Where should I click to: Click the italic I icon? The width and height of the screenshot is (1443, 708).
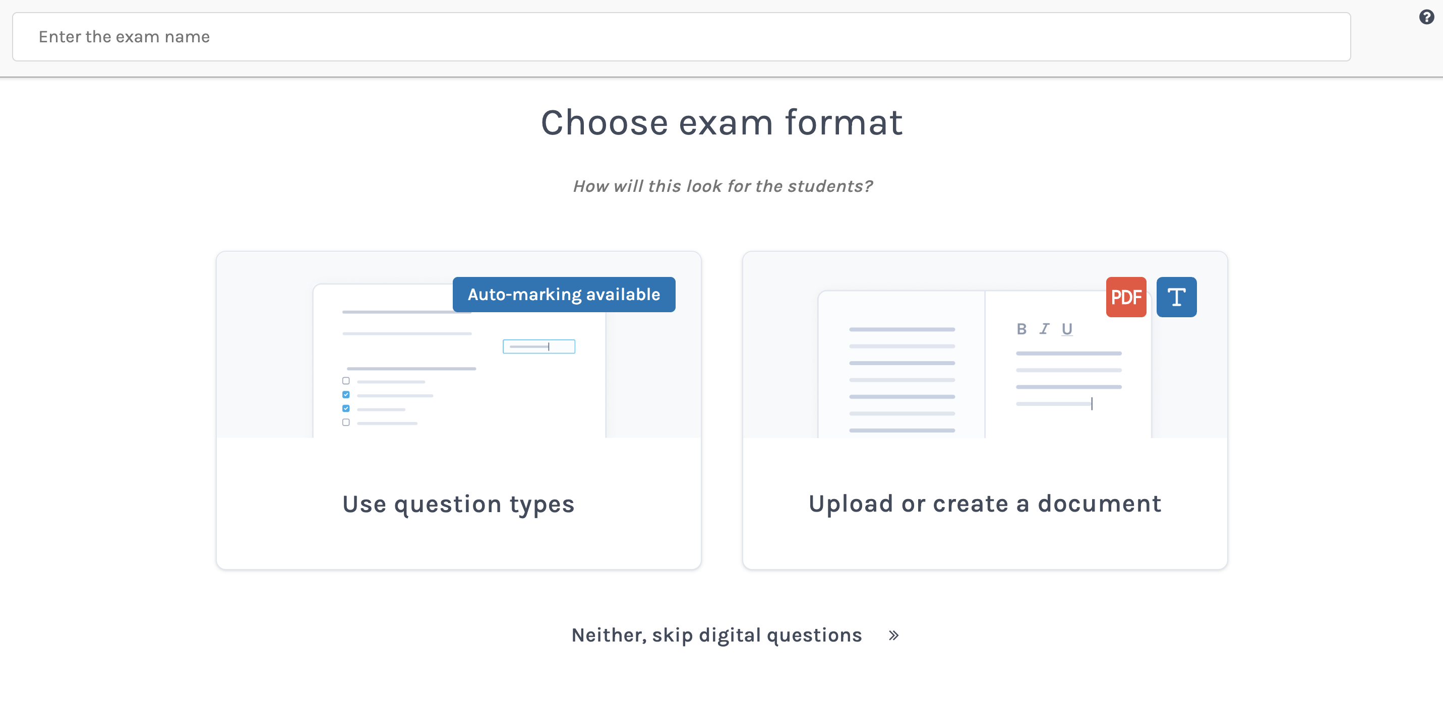(1044, 329)
